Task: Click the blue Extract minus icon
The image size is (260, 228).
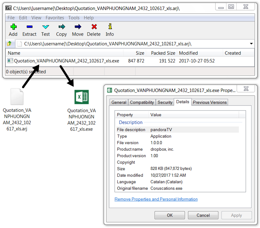Action: pos(29,27)
